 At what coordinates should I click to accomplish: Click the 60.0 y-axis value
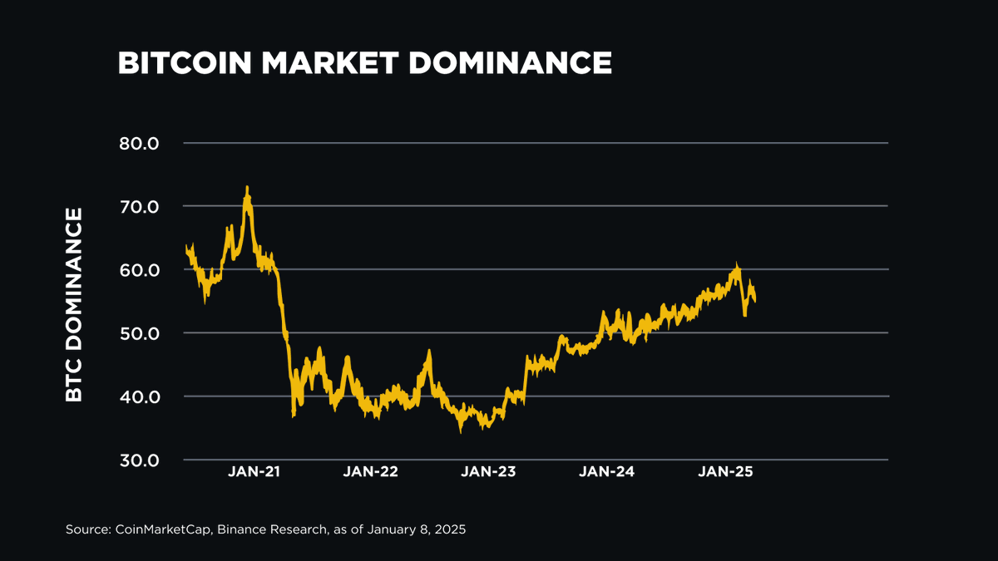pyautogui.click(x=139, y=269)
